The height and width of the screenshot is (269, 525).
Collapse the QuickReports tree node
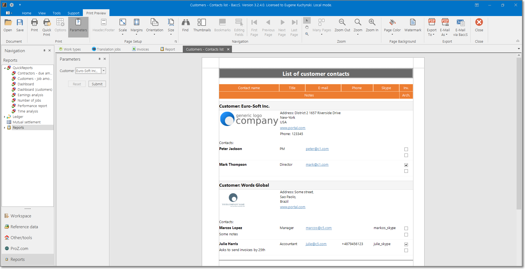(x=5, y=68)
